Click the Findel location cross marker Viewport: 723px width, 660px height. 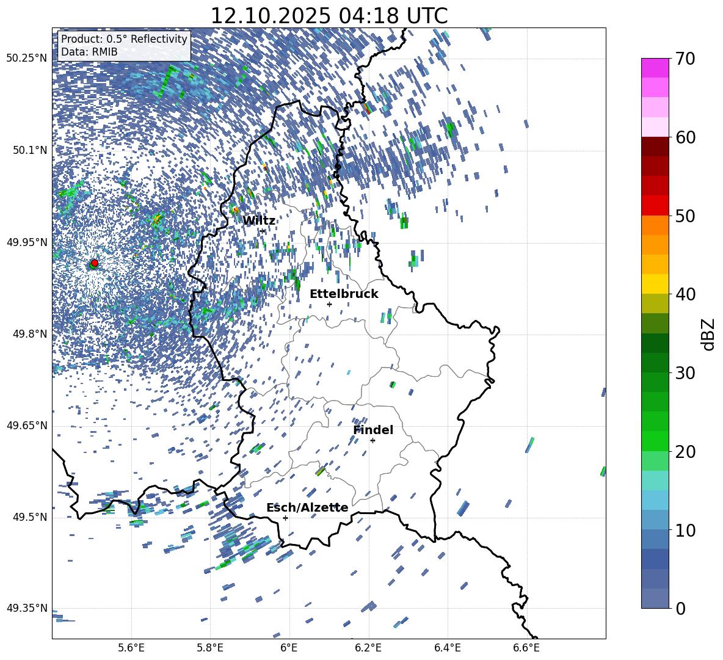(x=372, y=441)
